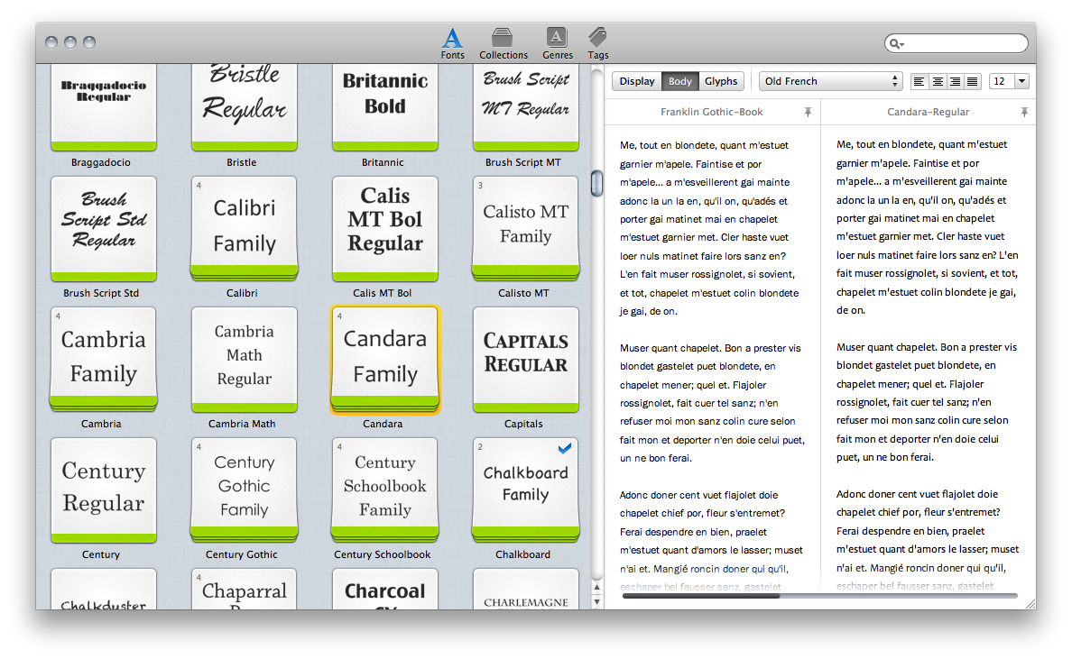The height and width of the screenshot is (659, 1072).
Task: Open the Collections view in toolbar
Action: (504, 43)
